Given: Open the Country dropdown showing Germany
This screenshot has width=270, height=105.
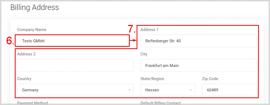Looking at the screenshot, I should coord(75,90).
